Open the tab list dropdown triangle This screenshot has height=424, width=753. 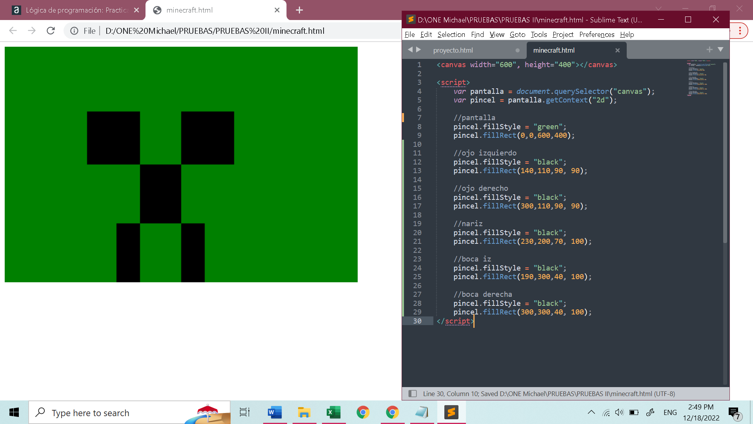coord(720,49)
